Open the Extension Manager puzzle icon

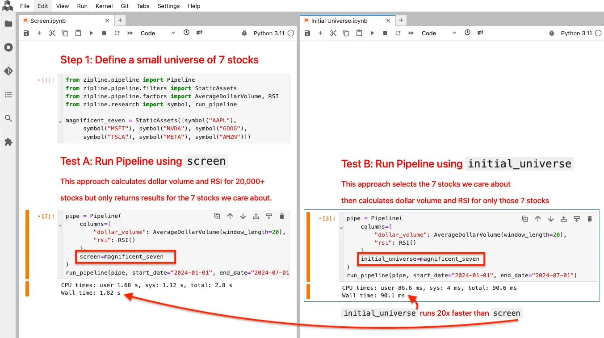(8, 142)
